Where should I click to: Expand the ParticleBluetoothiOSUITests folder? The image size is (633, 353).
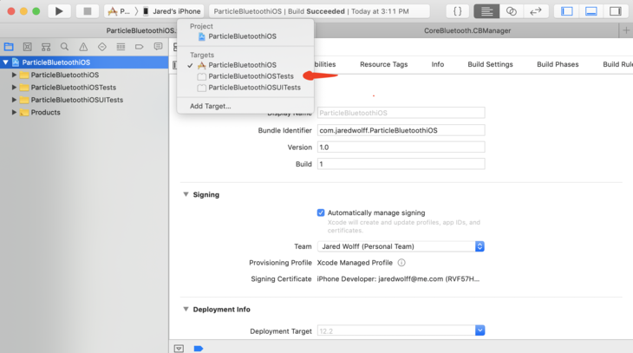pyautogui.click(x=14, y=100)
